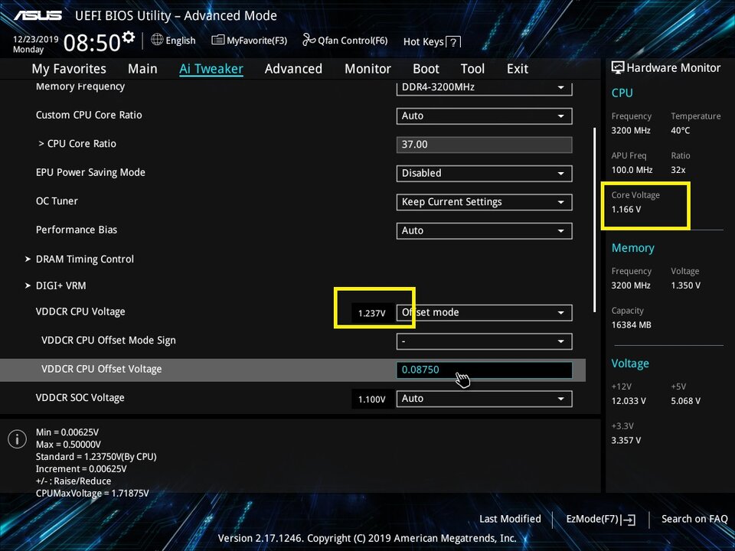This screenshot has width=735, height=551.
Task: Switch to the Main tab
Action: [142, 69]
